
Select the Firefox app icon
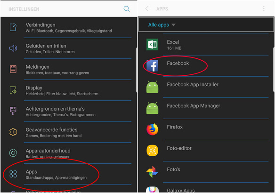tap(152, 129)
